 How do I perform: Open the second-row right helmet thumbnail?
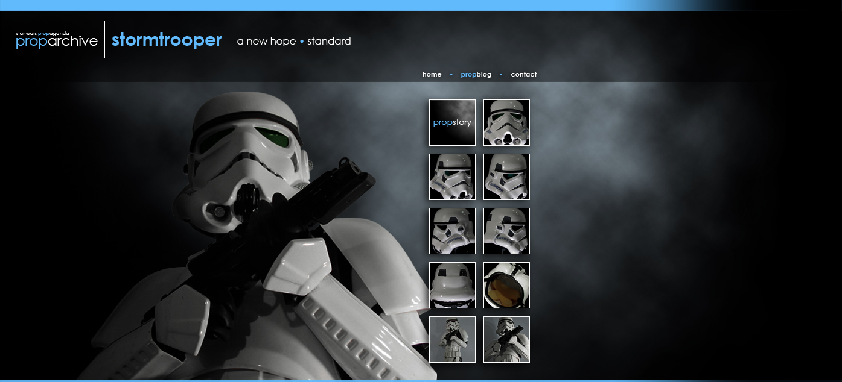pyautogui.click(x=506, y=177)
